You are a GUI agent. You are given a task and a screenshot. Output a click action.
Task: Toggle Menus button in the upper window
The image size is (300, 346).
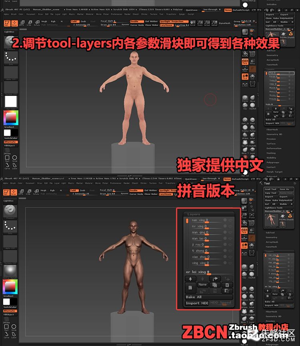pos(228,10)
